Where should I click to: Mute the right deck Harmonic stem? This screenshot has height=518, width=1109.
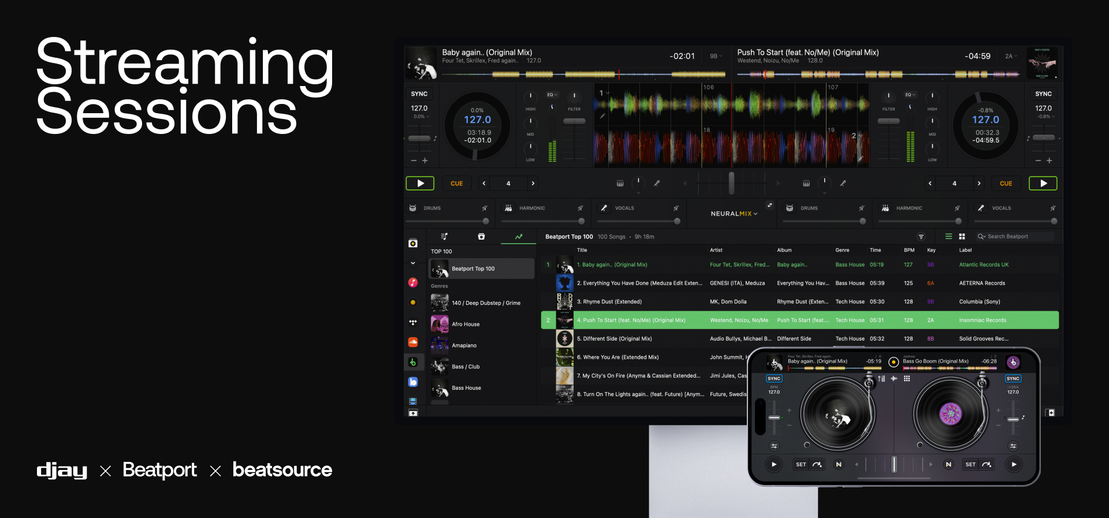957,208
